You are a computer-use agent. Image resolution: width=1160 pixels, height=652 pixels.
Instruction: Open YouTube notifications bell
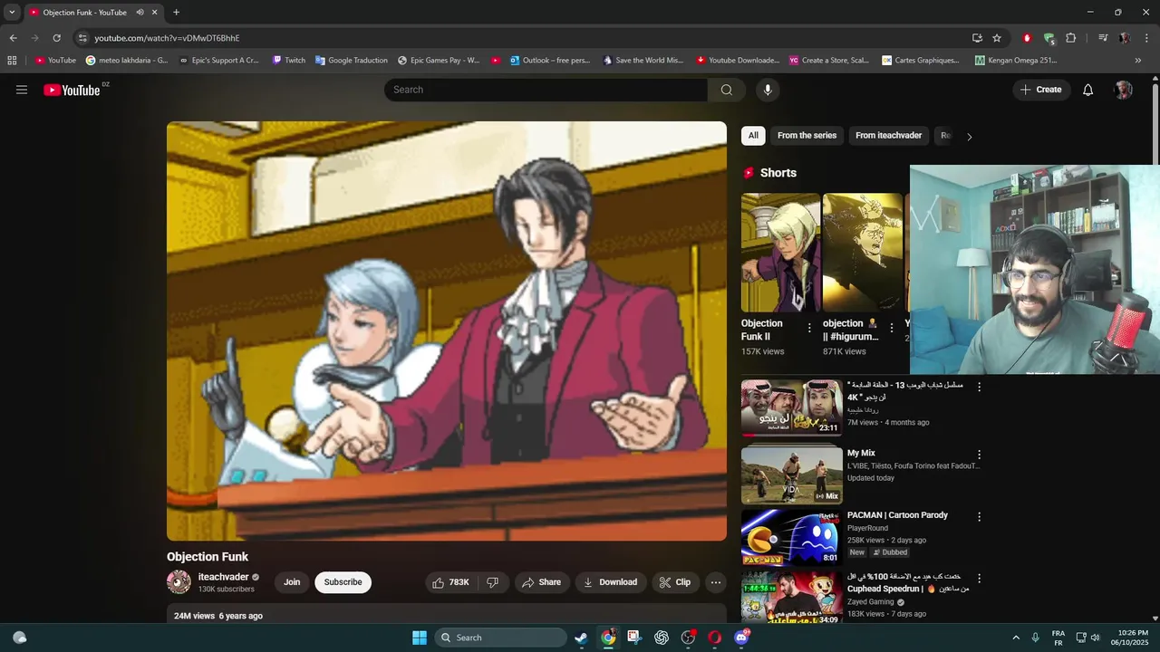coord(1088,90)
